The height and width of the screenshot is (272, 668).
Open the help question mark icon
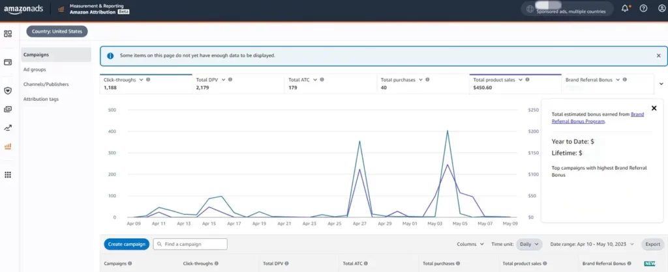click(644, 8)
